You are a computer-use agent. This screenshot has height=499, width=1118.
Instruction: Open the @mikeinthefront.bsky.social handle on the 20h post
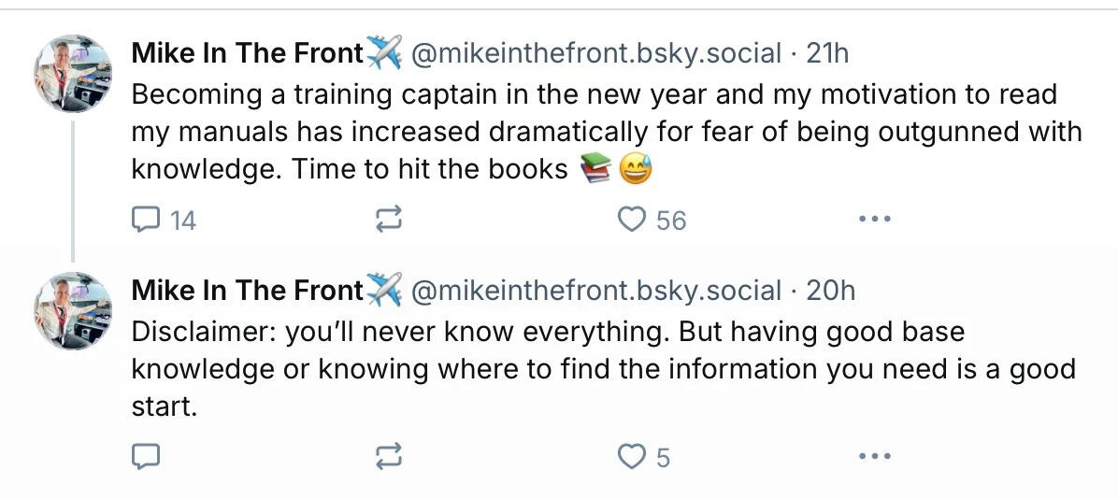595,291
